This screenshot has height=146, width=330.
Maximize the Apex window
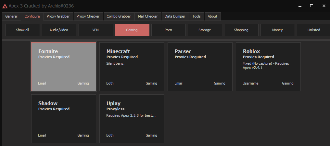tap(312, 6)
